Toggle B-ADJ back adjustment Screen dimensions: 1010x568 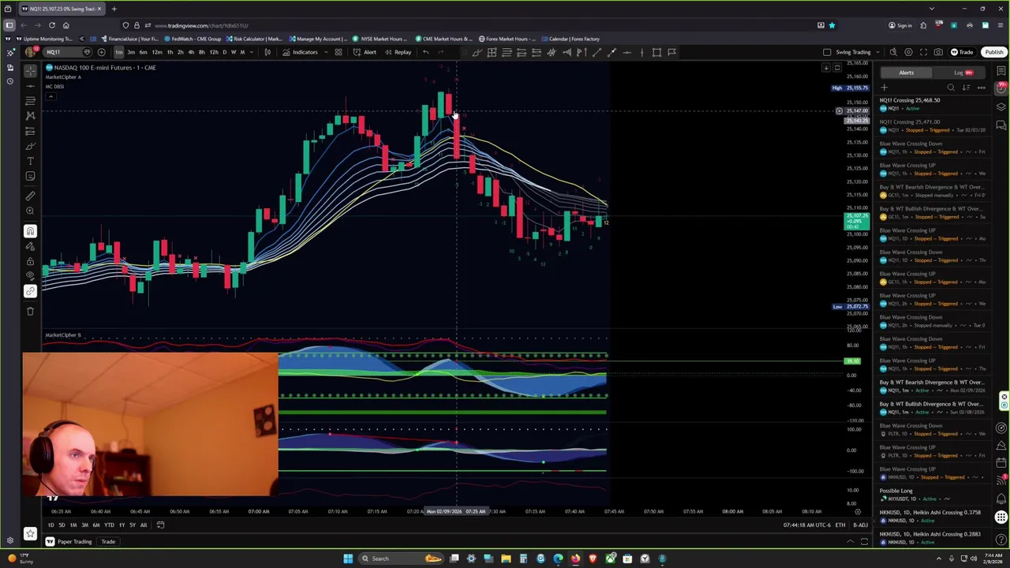coord(859,525)
